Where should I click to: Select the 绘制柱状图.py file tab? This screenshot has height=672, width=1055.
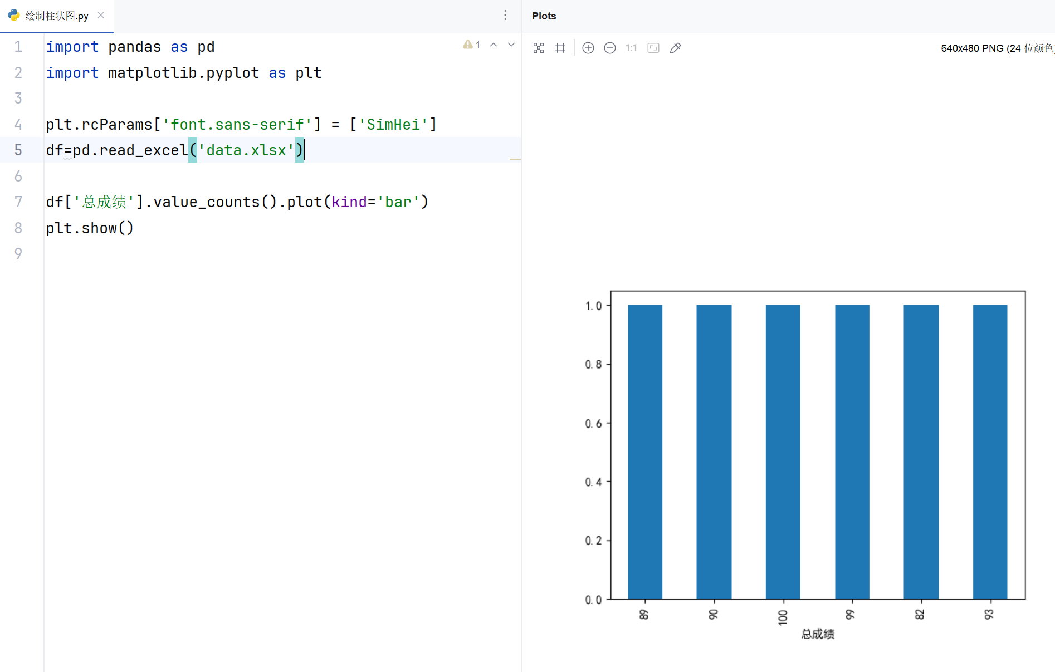57,16
